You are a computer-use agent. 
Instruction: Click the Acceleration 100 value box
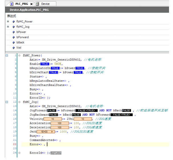pyautogui.click(x=60, y=123)
